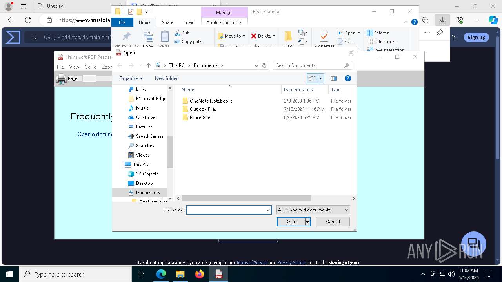Switch to Share tab in Explorer ribbon

click(167, 22)
